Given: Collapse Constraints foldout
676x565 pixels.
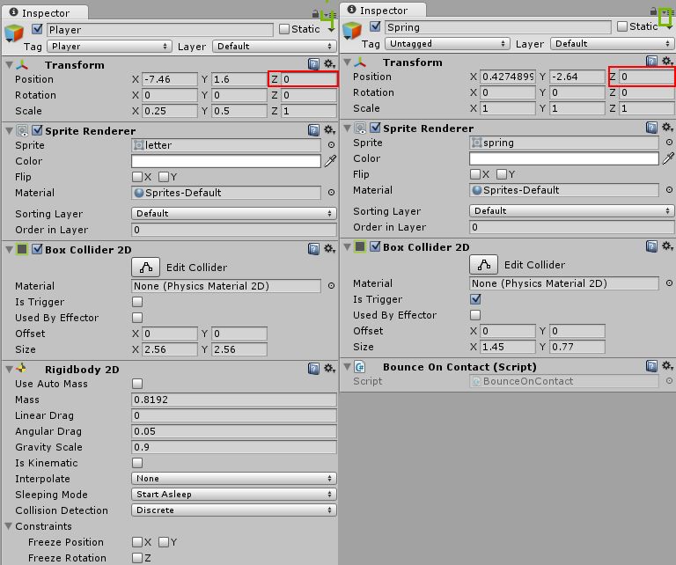Looking at the screenshot, I should click(8, 526).
